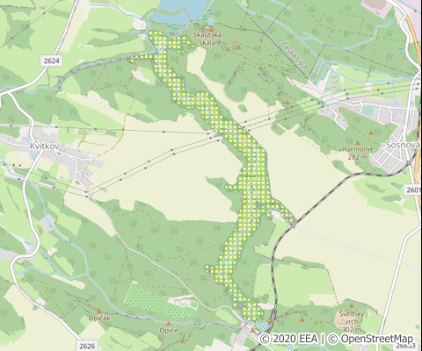The height and width of the screenshot is (351, 422).
Task: Select the peak triangle above Opice label
Action: tap(169, 324)
